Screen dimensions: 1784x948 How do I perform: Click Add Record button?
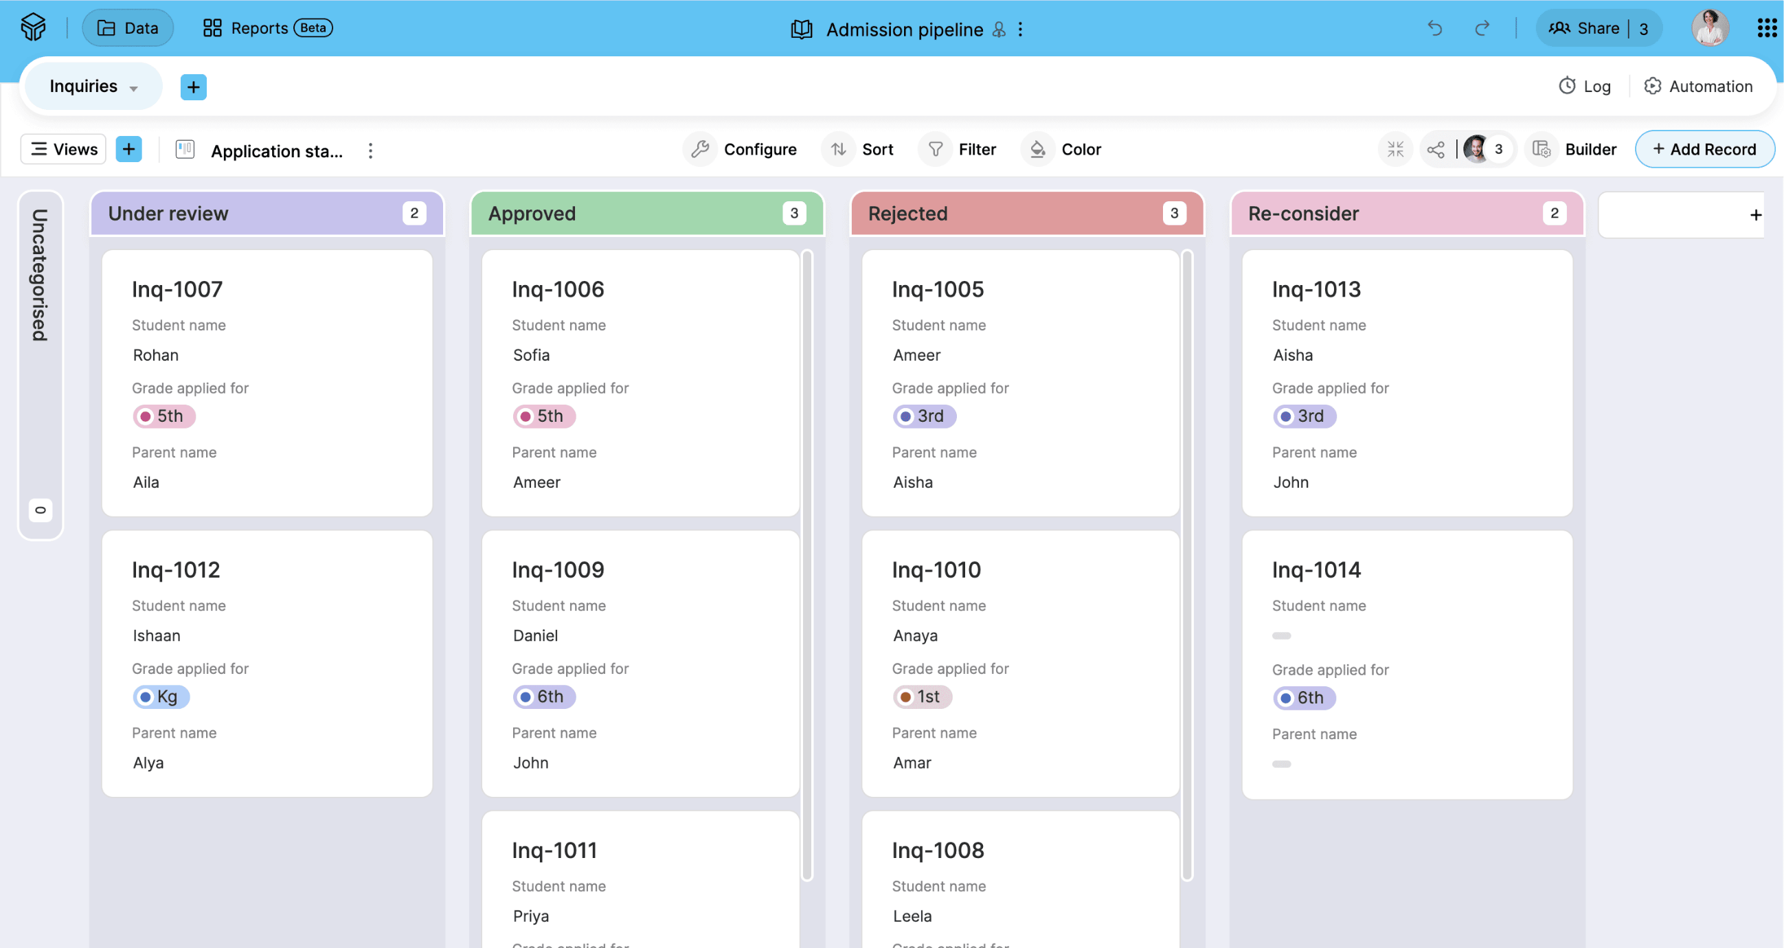(1704, 149)
